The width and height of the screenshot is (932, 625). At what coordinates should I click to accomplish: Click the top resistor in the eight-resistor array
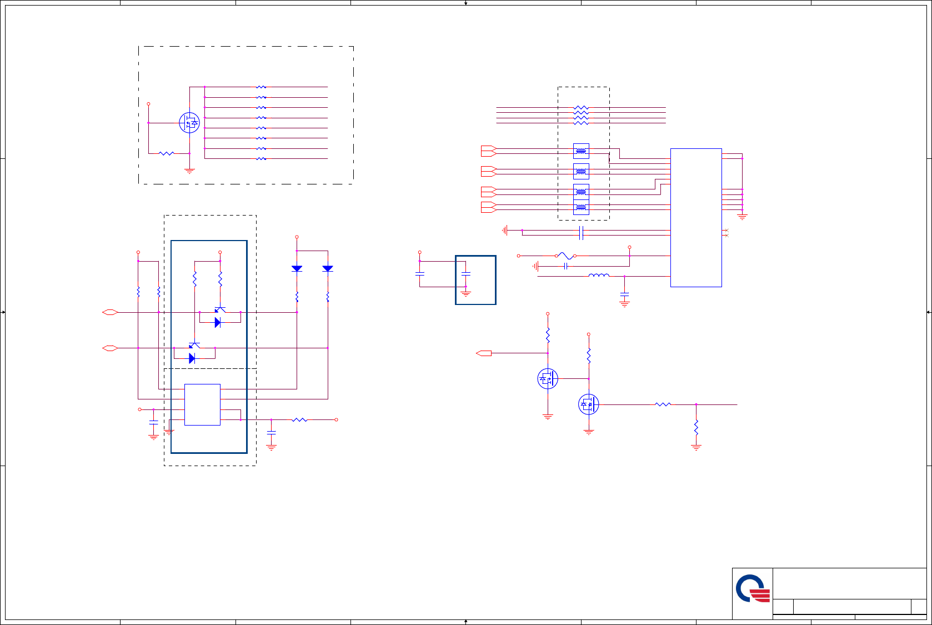pyautogui.click(x=261, y=87)
